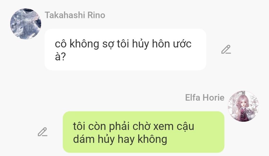Click the name Takahashi Rino
Screen dimensions: 269x156
75,15
